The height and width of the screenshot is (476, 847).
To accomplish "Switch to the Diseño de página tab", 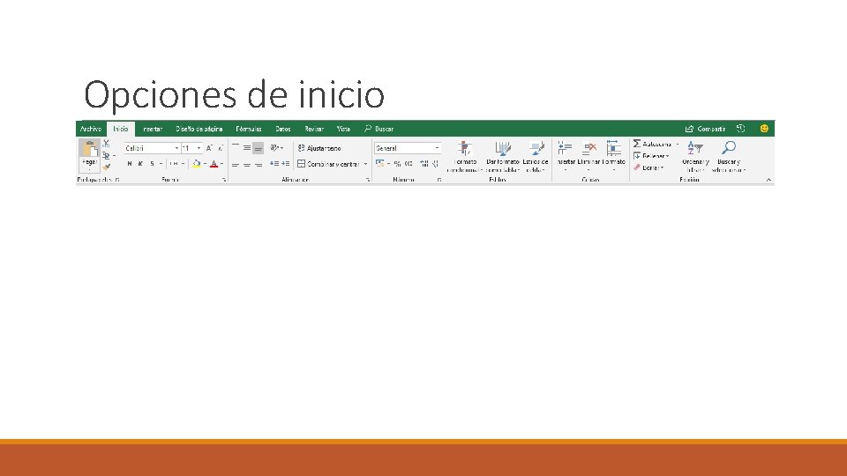I will 199,129.
